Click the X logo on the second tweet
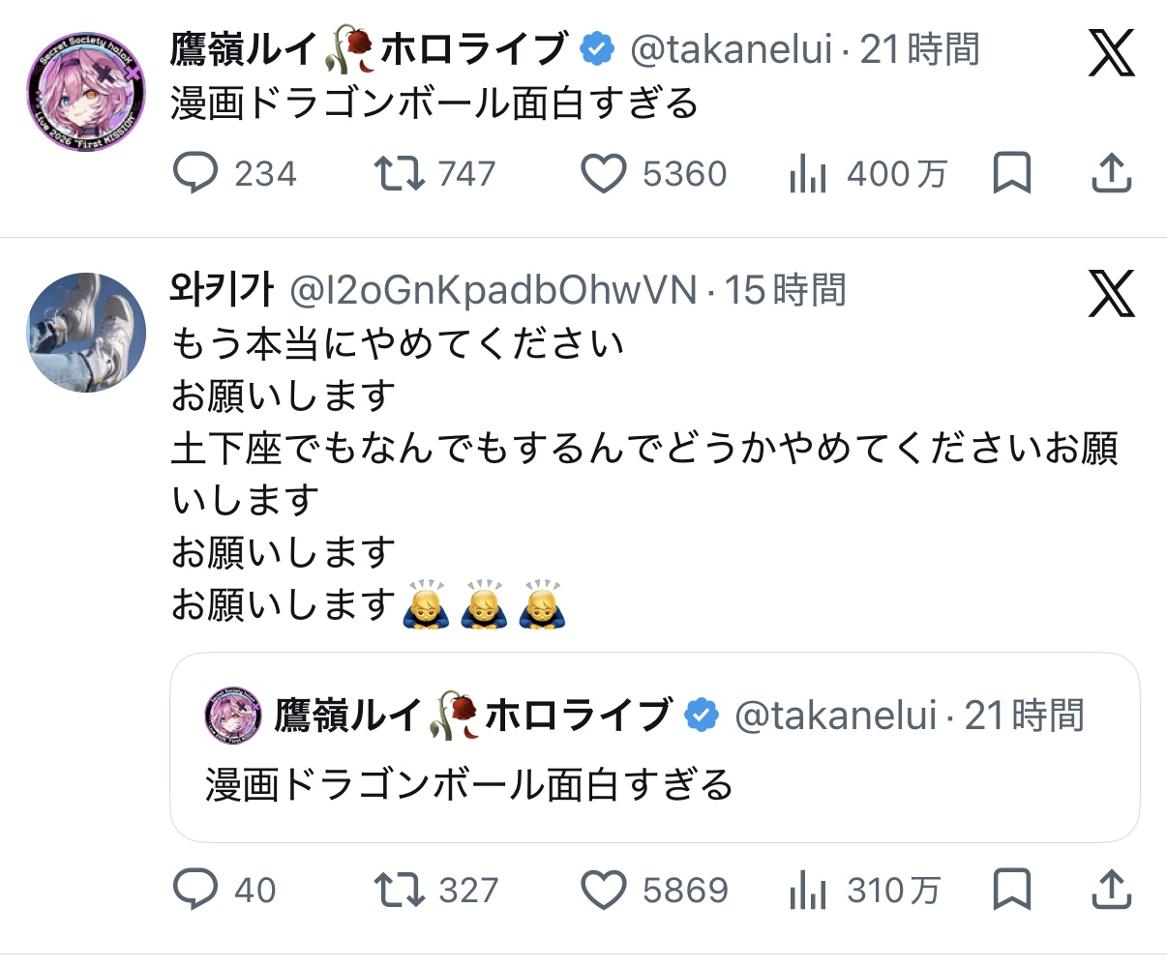1167x966 pixels. click(x=1111, y=293)
